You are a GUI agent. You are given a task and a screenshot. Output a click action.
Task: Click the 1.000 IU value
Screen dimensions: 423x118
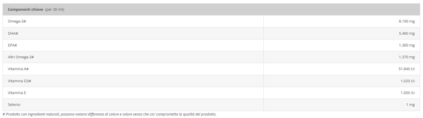pos(407,93)
